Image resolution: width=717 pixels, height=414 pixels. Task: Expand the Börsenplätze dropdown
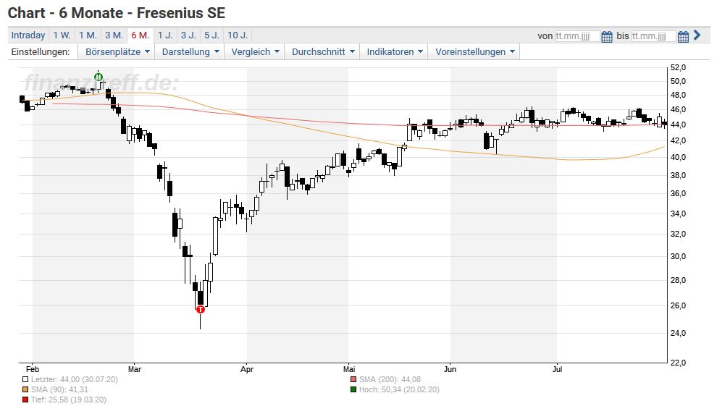(117, 51)
